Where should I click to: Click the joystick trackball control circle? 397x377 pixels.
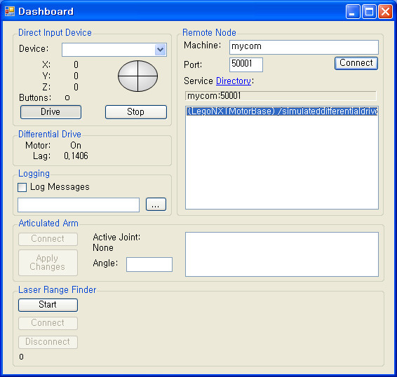137,76
